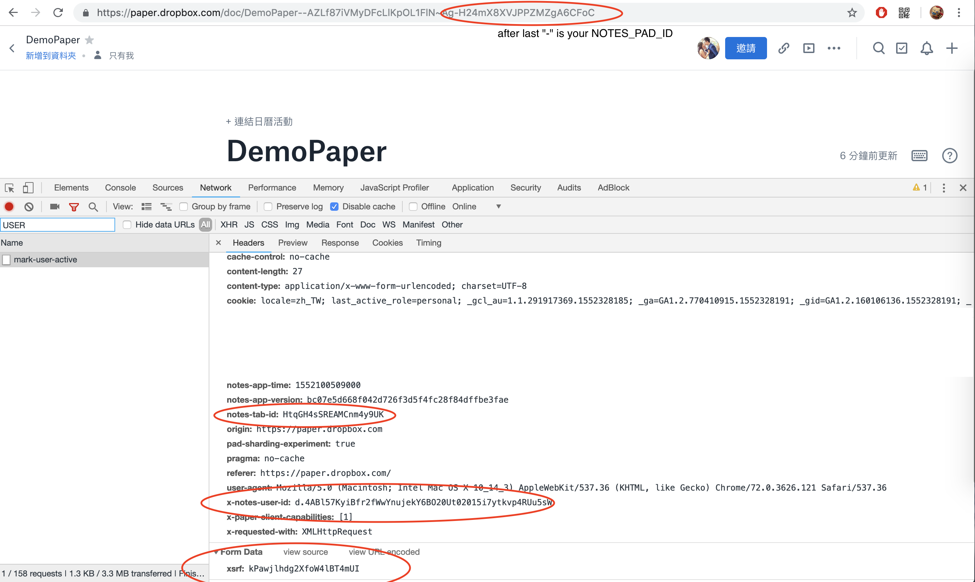The height and width of the screenshot is (582, 975).
Task: Toggle device toolbar icon in DevTools
Action: (28, 188)
